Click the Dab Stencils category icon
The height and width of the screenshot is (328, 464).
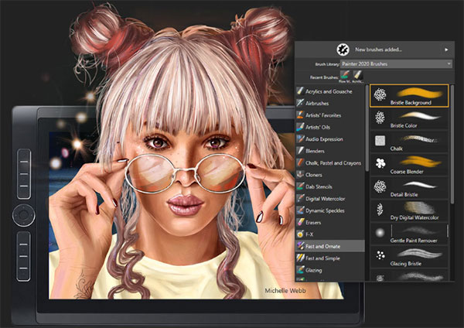(x=300, y=186)
